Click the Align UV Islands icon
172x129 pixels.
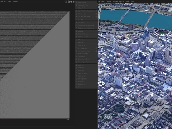[76, 54]
